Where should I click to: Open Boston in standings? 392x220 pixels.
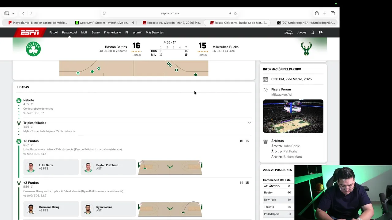coord(269,193)
